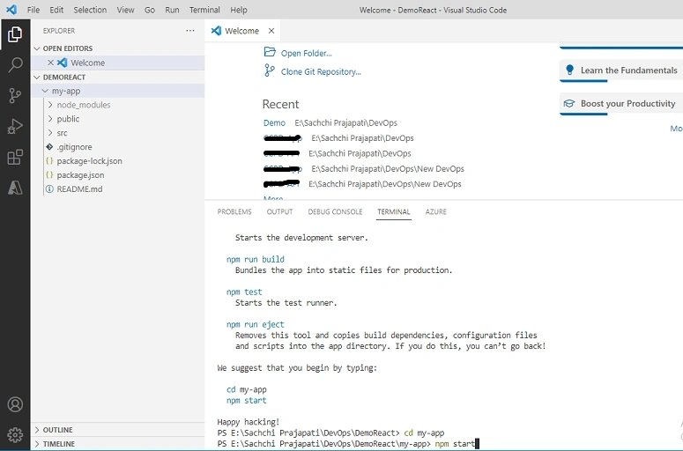Image resolution: width=683 pixels, height=451 pixels.
Task: Open the Manage gear icon
Action: pos(15,434)
